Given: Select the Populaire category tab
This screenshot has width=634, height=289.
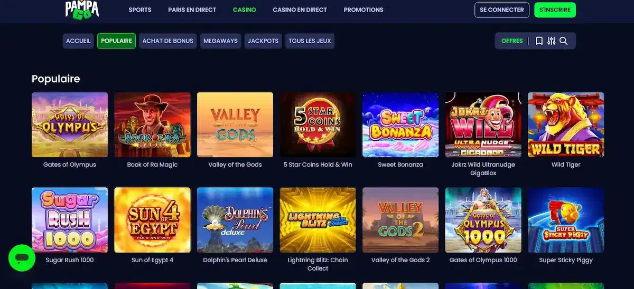Looking at the screenshot, I should pyautogui.click(x=116, y=41).
